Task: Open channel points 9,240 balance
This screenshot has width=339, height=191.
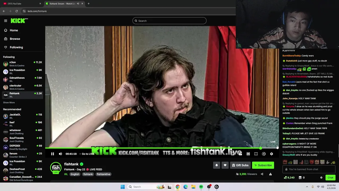Action: pyautogui.click(x=289, y=178)
